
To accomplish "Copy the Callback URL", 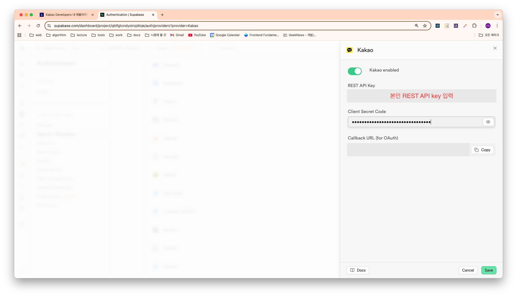I will pyautogui.click(x=482, y=150).
